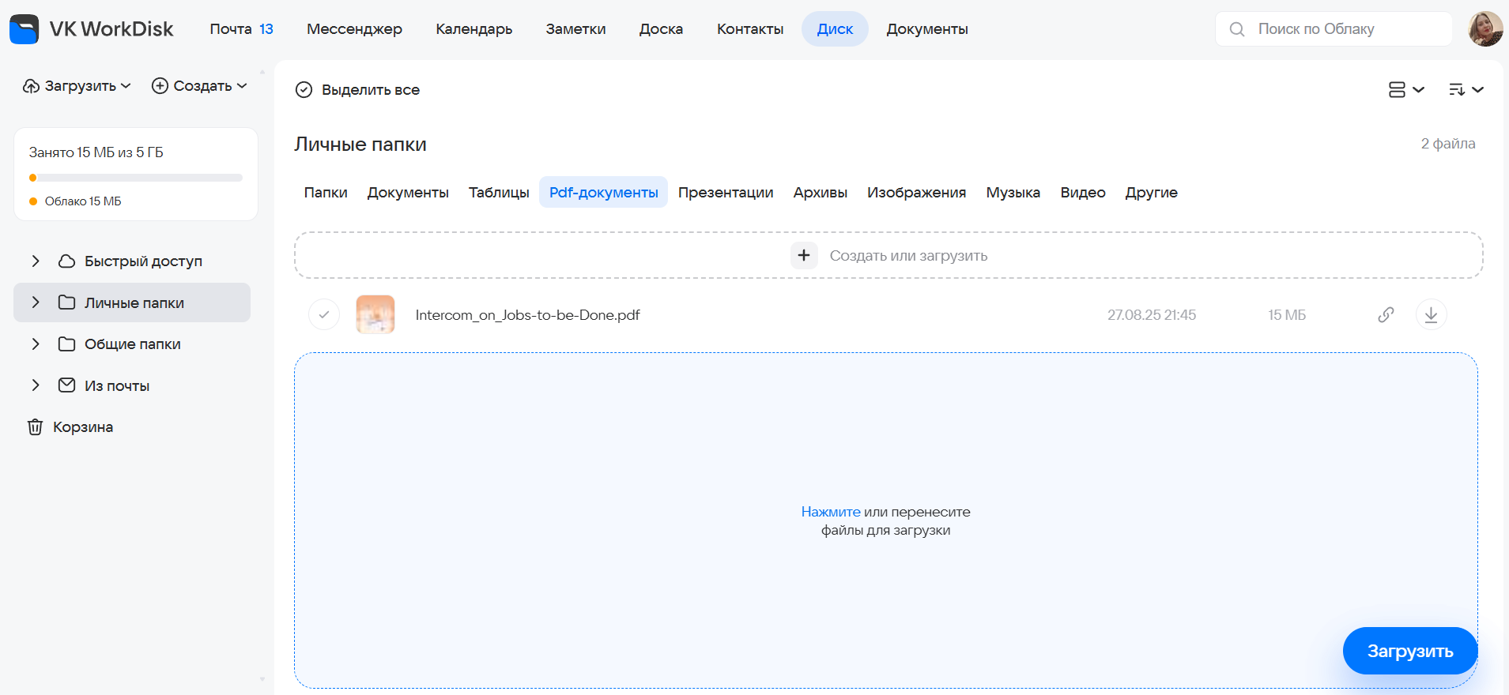Switch to the Папки filter tab
Screen dimensions: 1509x695
(326, 193)
